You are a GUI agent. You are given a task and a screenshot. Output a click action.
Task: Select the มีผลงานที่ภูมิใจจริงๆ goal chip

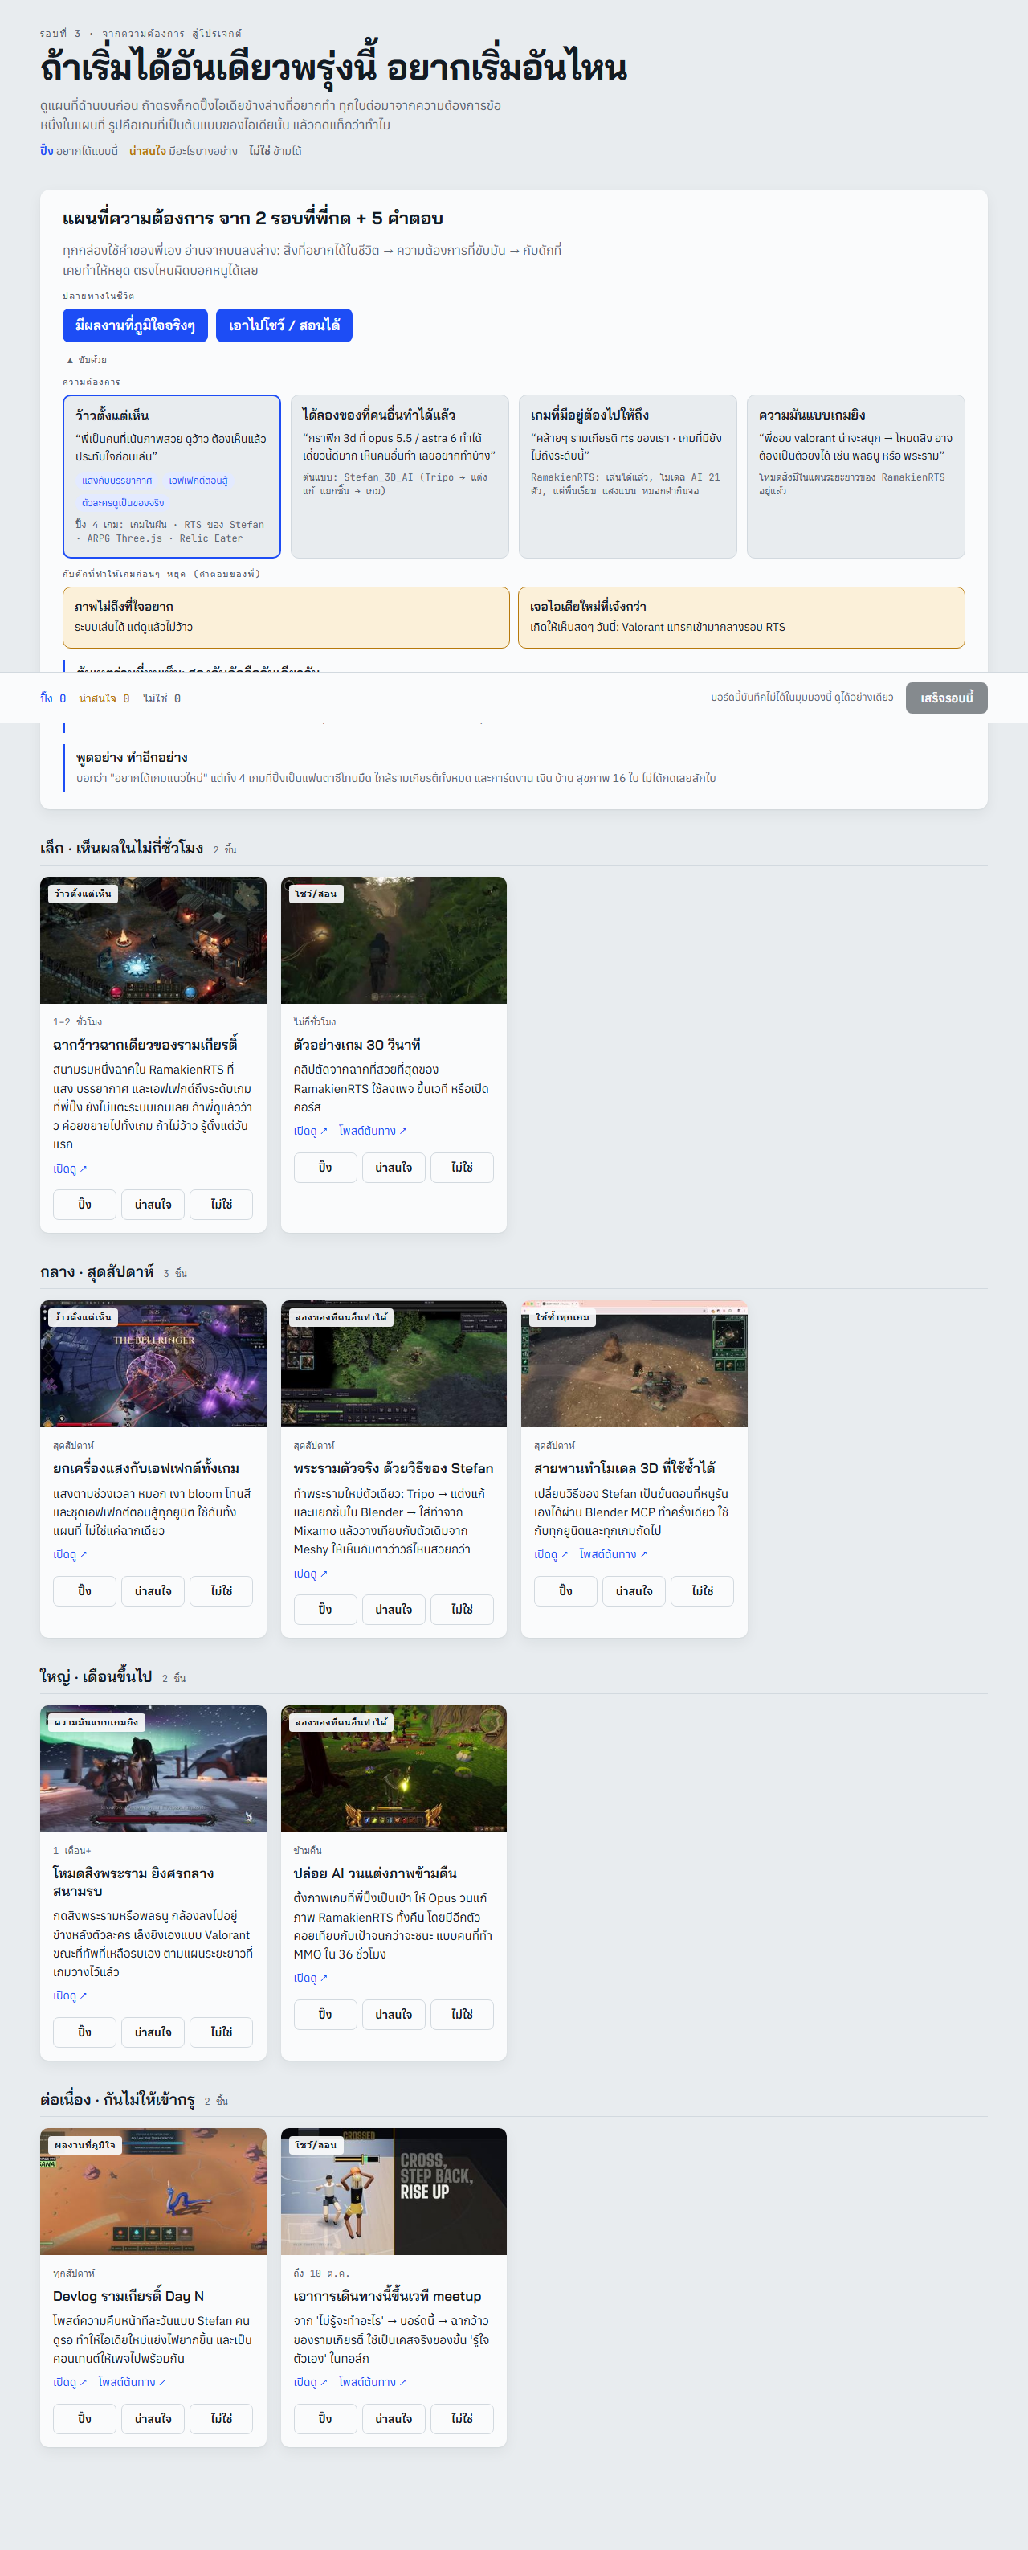pos(136,325)
